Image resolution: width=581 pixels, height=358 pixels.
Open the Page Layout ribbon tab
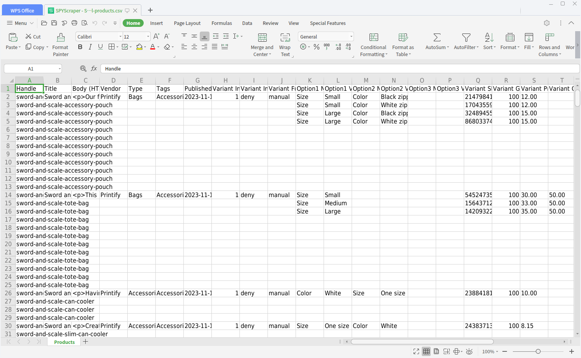(187, 23)
